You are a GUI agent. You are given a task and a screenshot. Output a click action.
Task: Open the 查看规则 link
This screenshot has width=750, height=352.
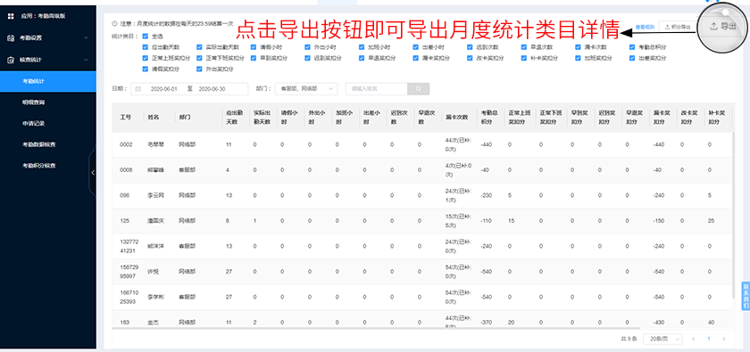pyautogui.click(x=645, y=28)
